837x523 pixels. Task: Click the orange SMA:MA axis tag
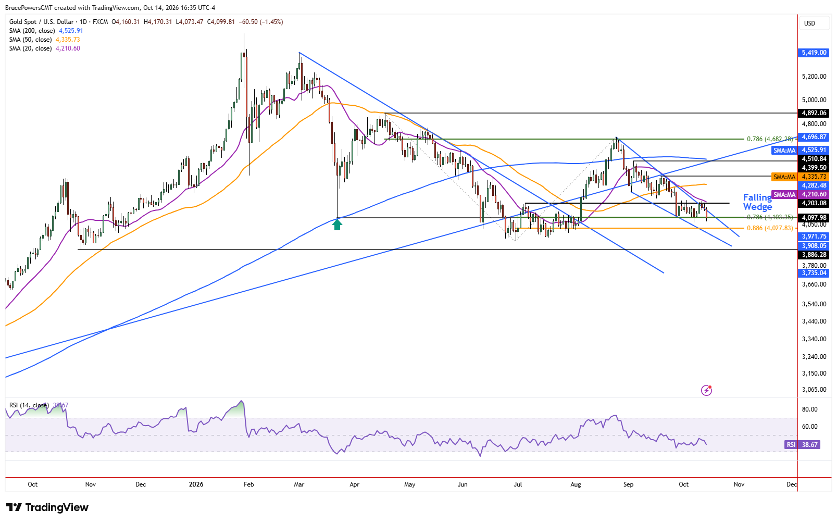(784, 177)
